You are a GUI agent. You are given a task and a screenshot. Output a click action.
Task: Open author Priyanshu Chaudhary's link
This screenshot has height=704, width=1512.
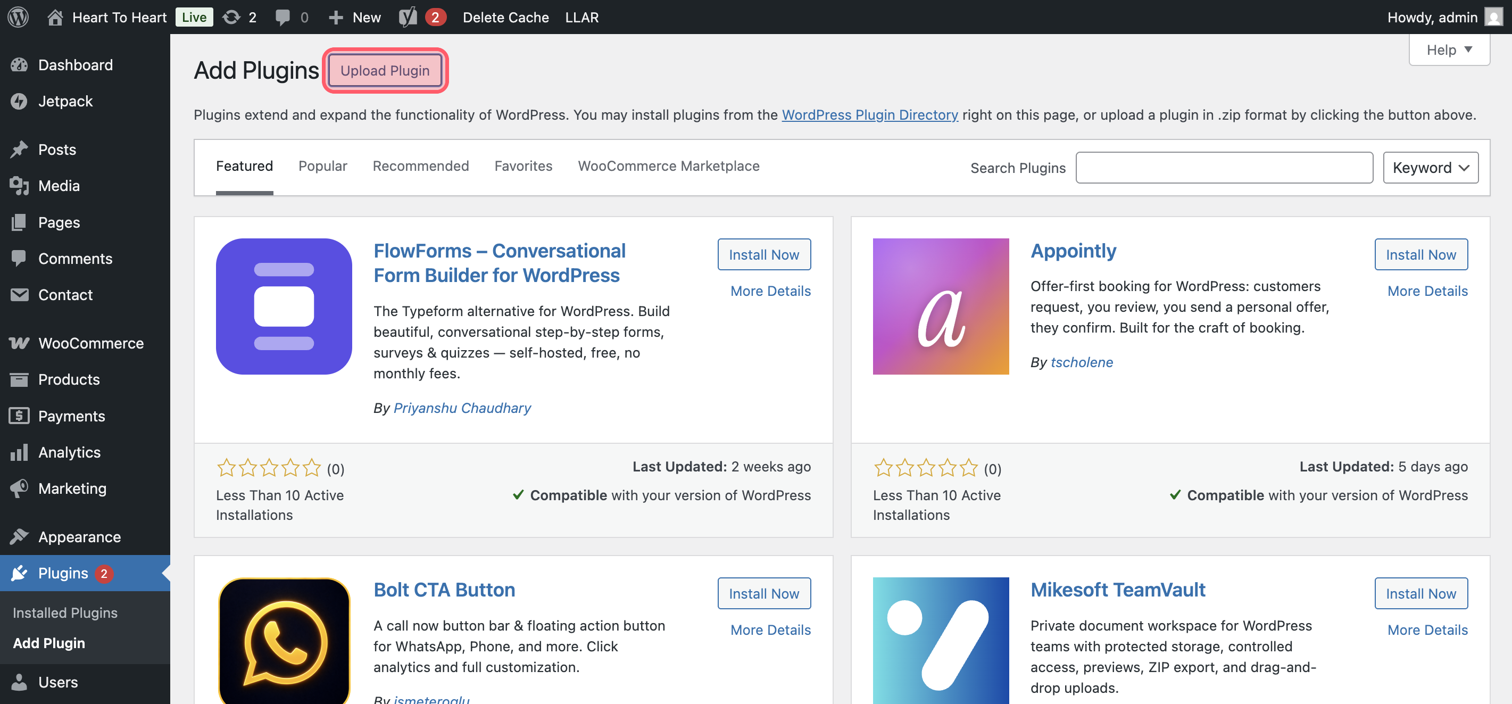[462, 408]
